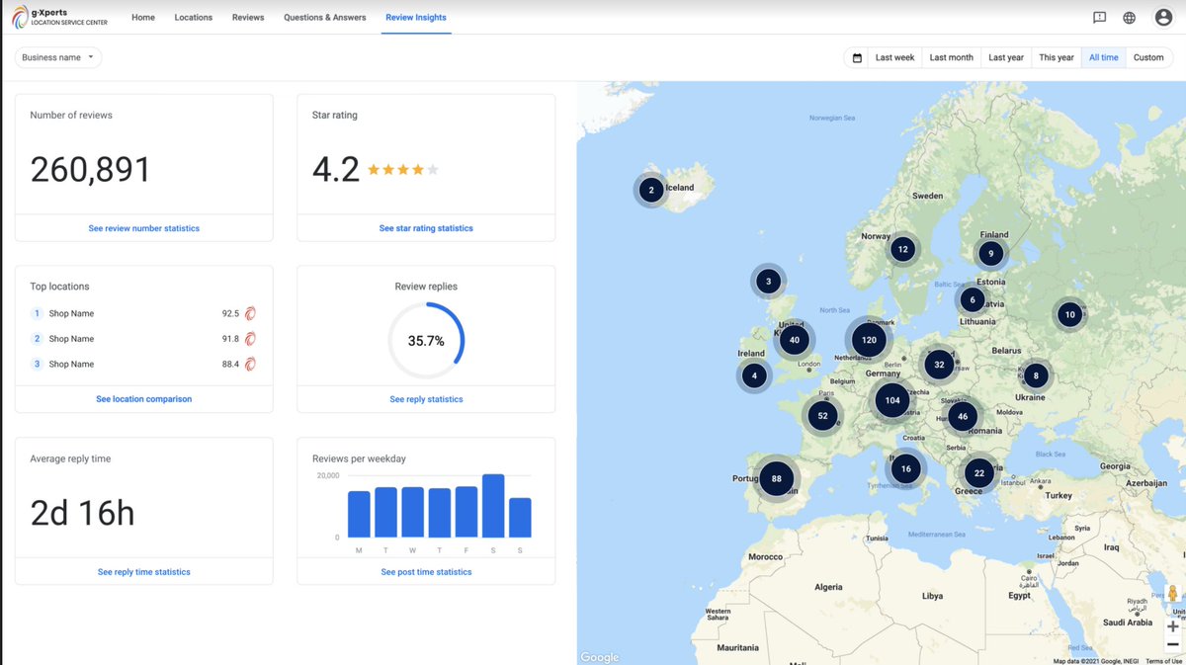Open the feedback message icon
This screenshot has height=665, width=1186.
click(1099, 17)
